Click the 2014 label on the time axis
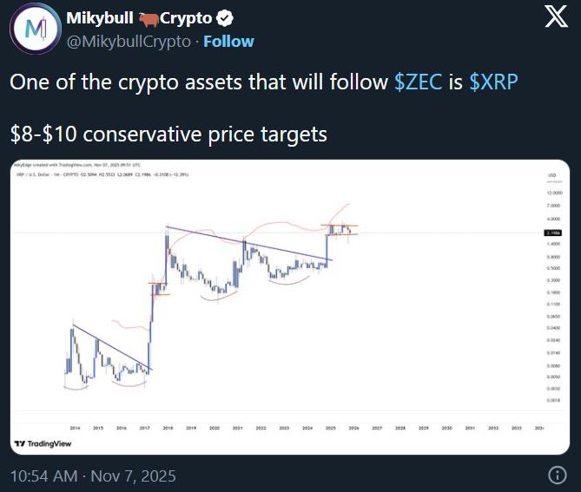The image size is (581, 492). (x=75, y=428)
